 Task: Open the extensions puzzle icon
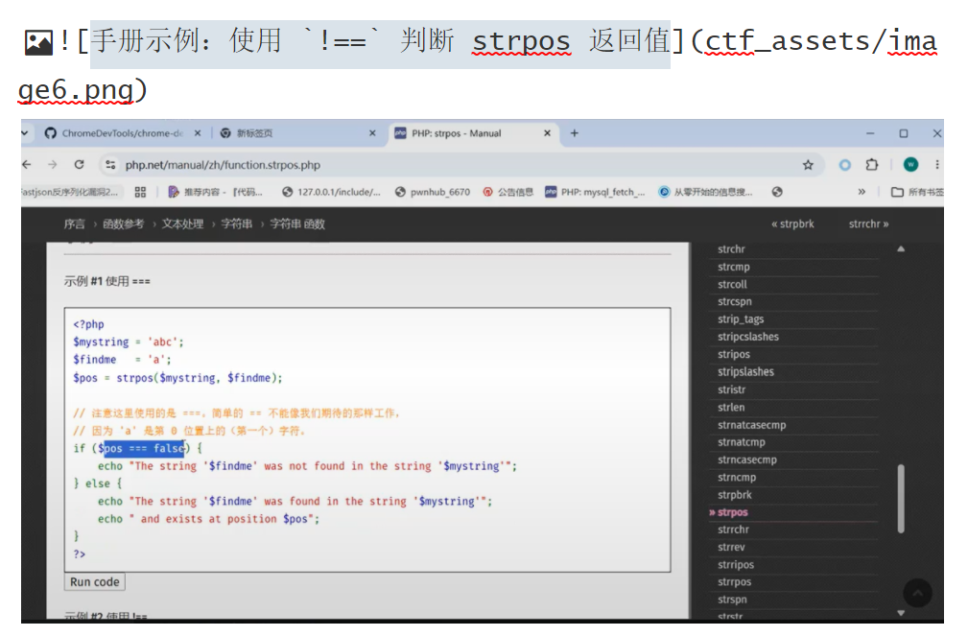click(872, 164)
